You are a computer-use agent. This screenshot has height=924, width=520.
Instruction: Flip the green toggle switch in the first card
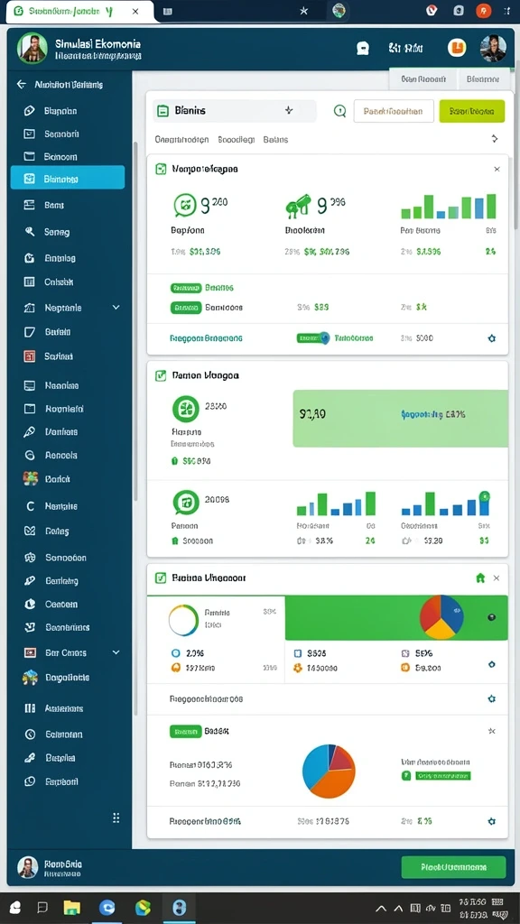(x=312, y=338)
